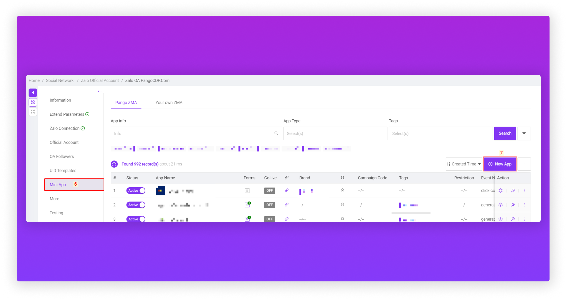This screenshot has height=300, width=567.
Task: Open the Created Time sort dropdown
Action: click(464, 164)
